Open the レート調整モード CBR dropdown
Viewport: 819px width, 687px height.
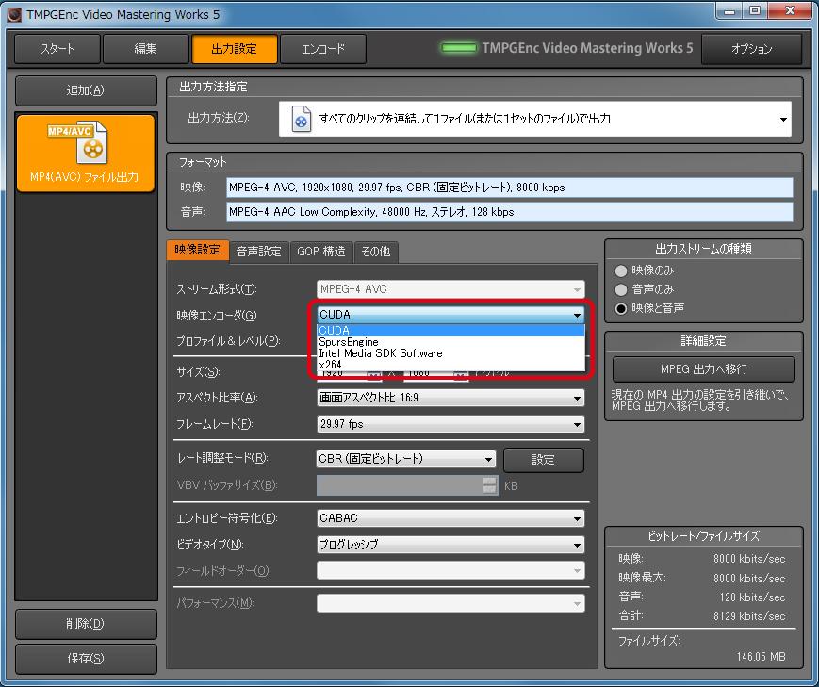point(406,459)
